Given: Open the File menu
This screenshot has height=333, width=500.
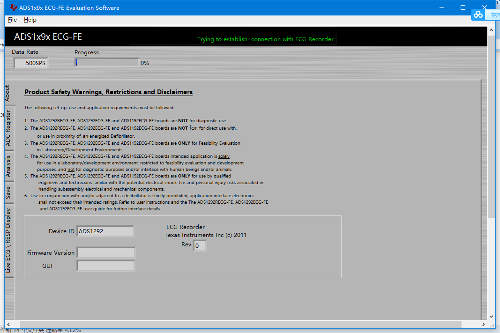Looking at the screenshot, I should click(13, 20).
